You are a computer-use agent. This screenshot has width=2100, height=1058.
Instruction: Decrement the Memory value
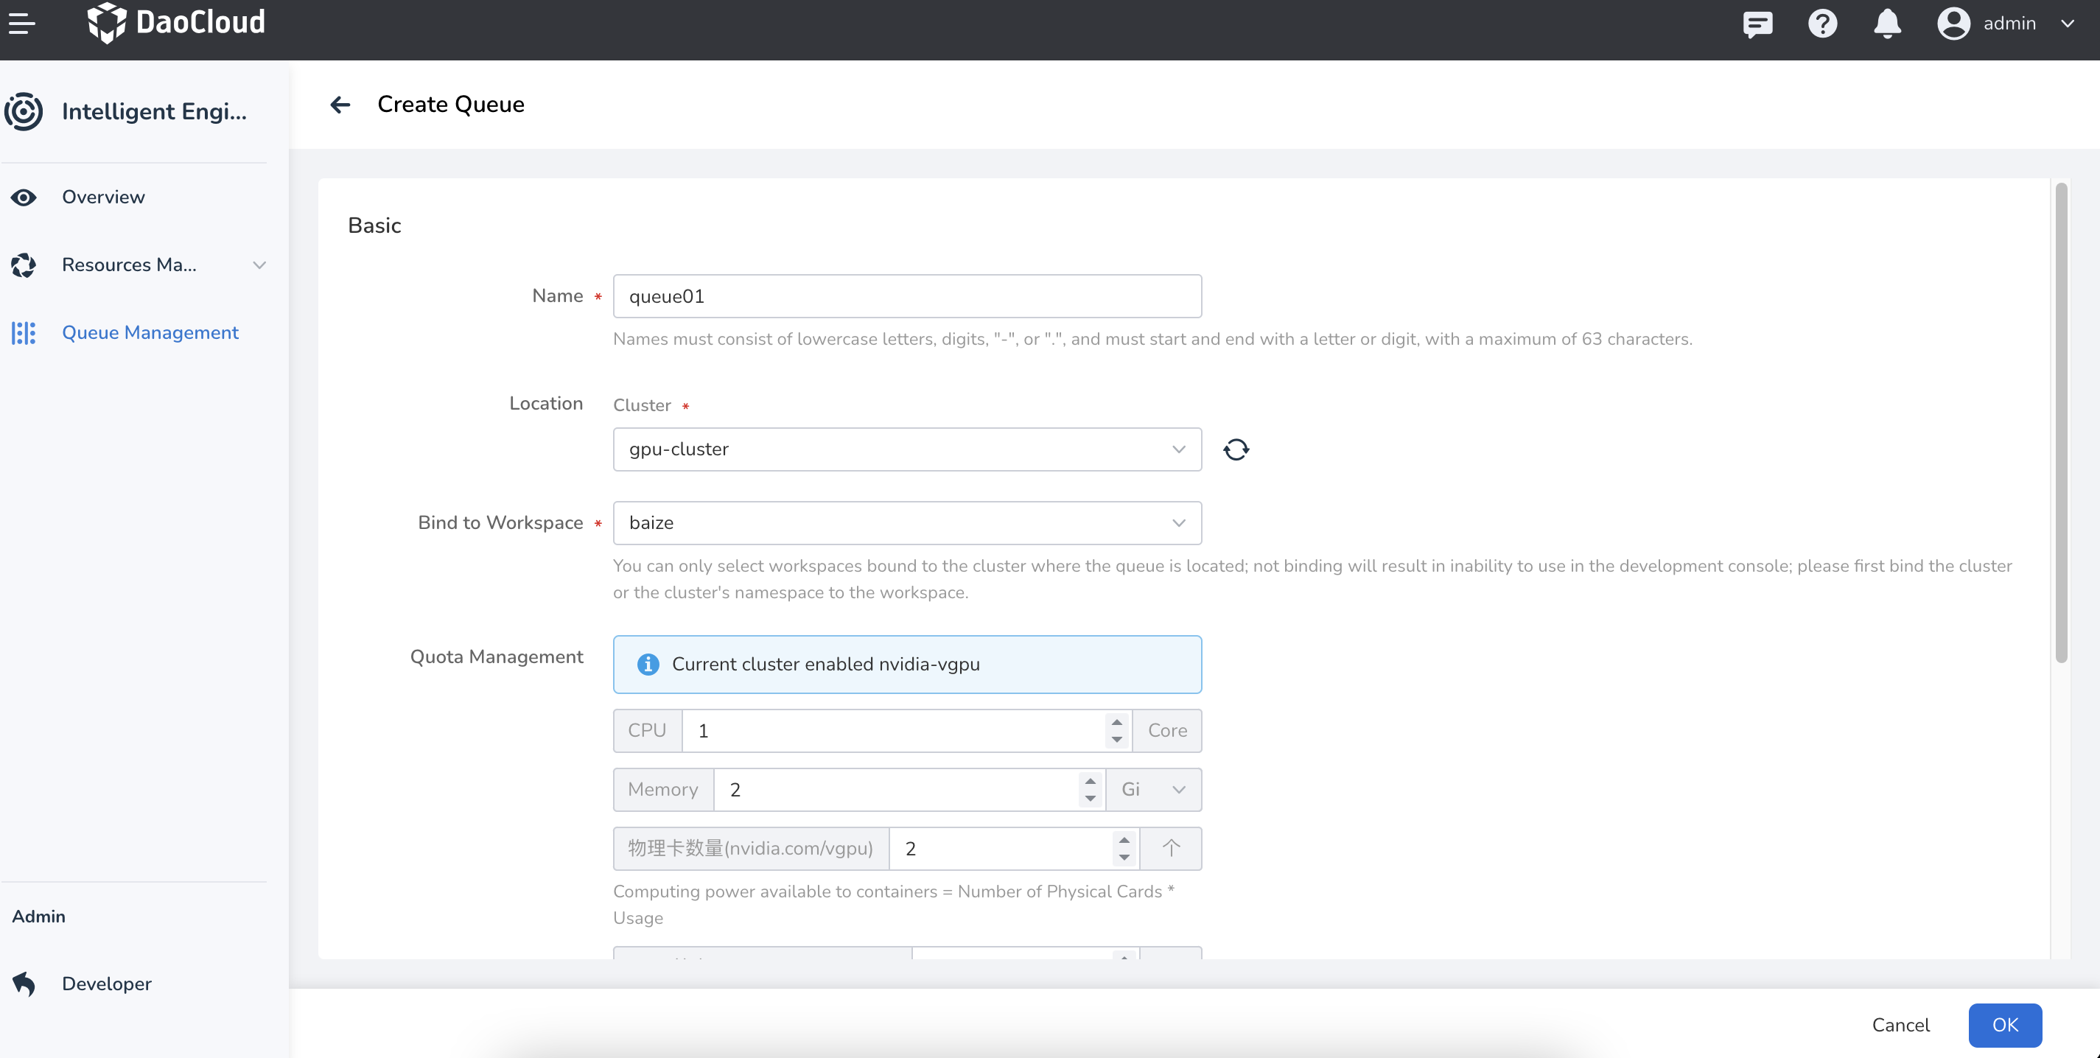click(x=1090, y=798)
